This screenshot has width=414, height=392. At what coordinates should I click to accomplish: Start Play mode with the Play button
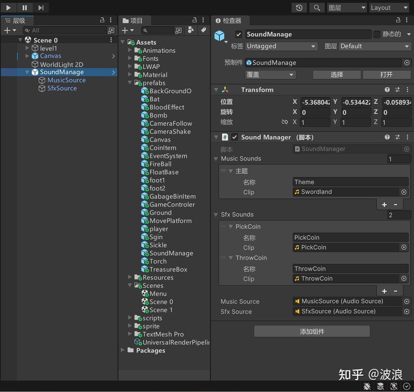(9, 8)
